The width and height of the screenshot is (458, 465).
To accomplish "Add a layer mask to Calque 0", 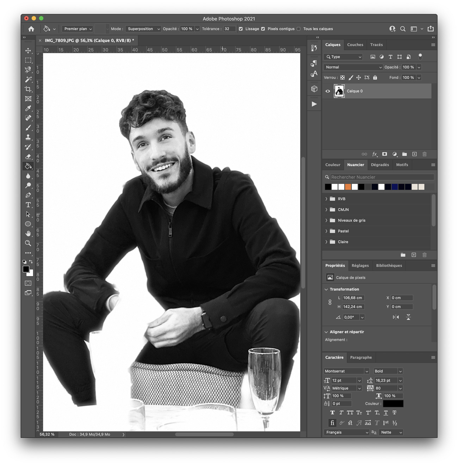I will point(384,154).
